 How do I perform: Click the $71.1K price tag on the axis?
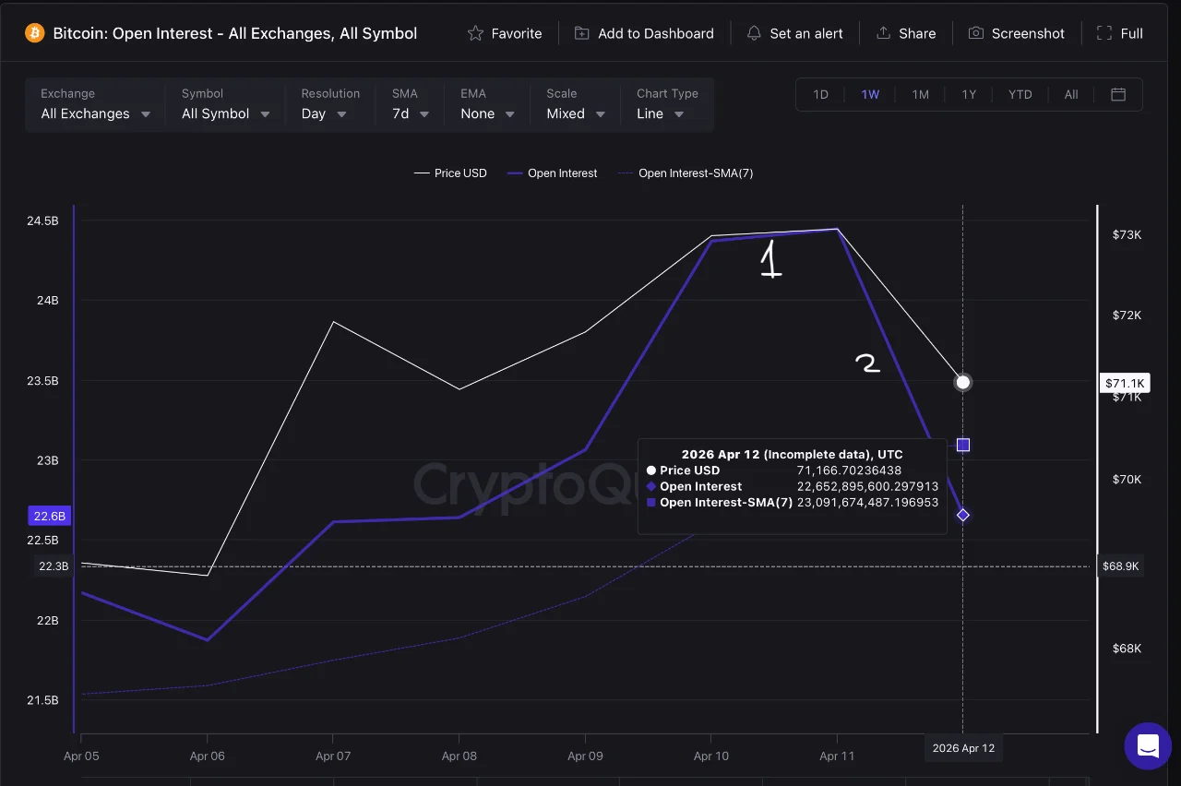tap(1125, 382)
